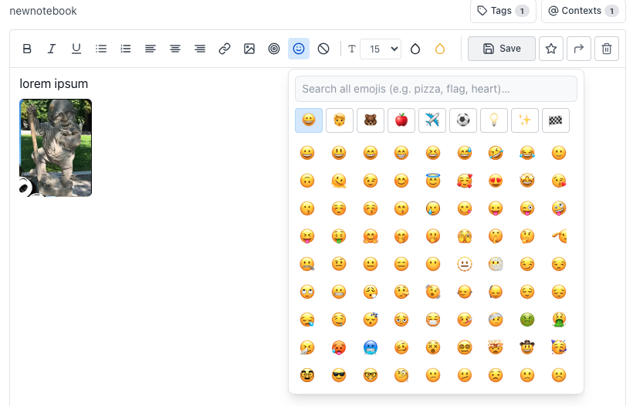Insert the grinning squinting face emoji
This screenshot has width=633, height=406.
point(433,153)
